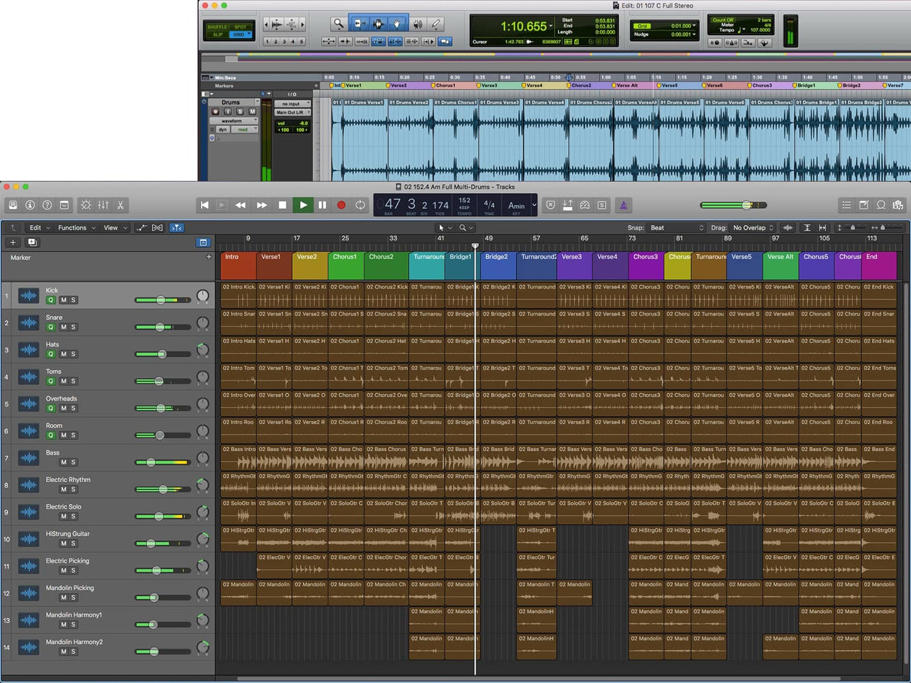Open the Drag dropdown set to No Overlap

pyautogui.click(x=753, y=228)
